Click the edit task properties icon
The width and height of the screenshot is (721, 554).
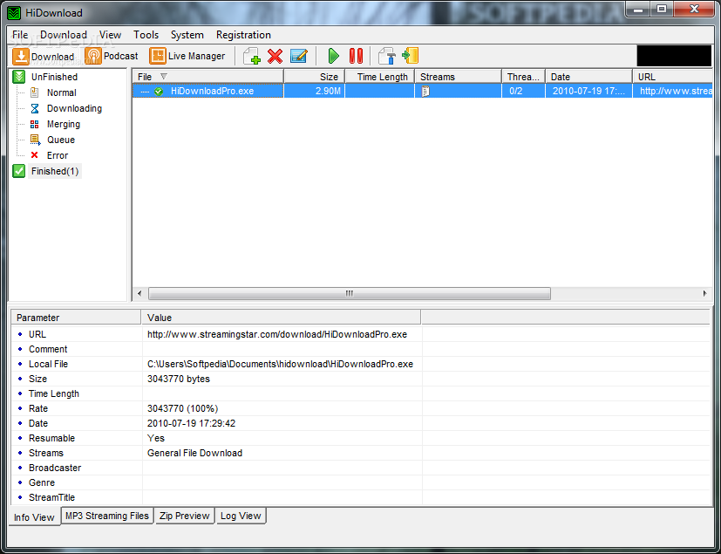click(299, 56)
